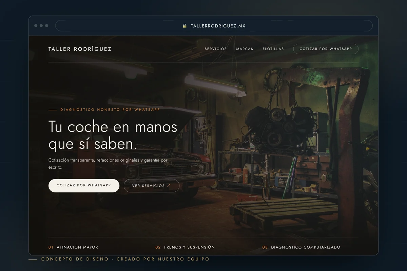This screenshot has height=271, width=407.
Task: Select the 03 Diagnóstico Computarizado item
Action: point(301,247)
